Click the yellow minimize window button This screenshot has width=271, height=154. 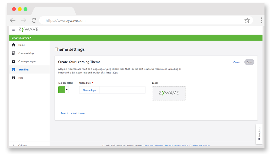(x=20, y=9)
